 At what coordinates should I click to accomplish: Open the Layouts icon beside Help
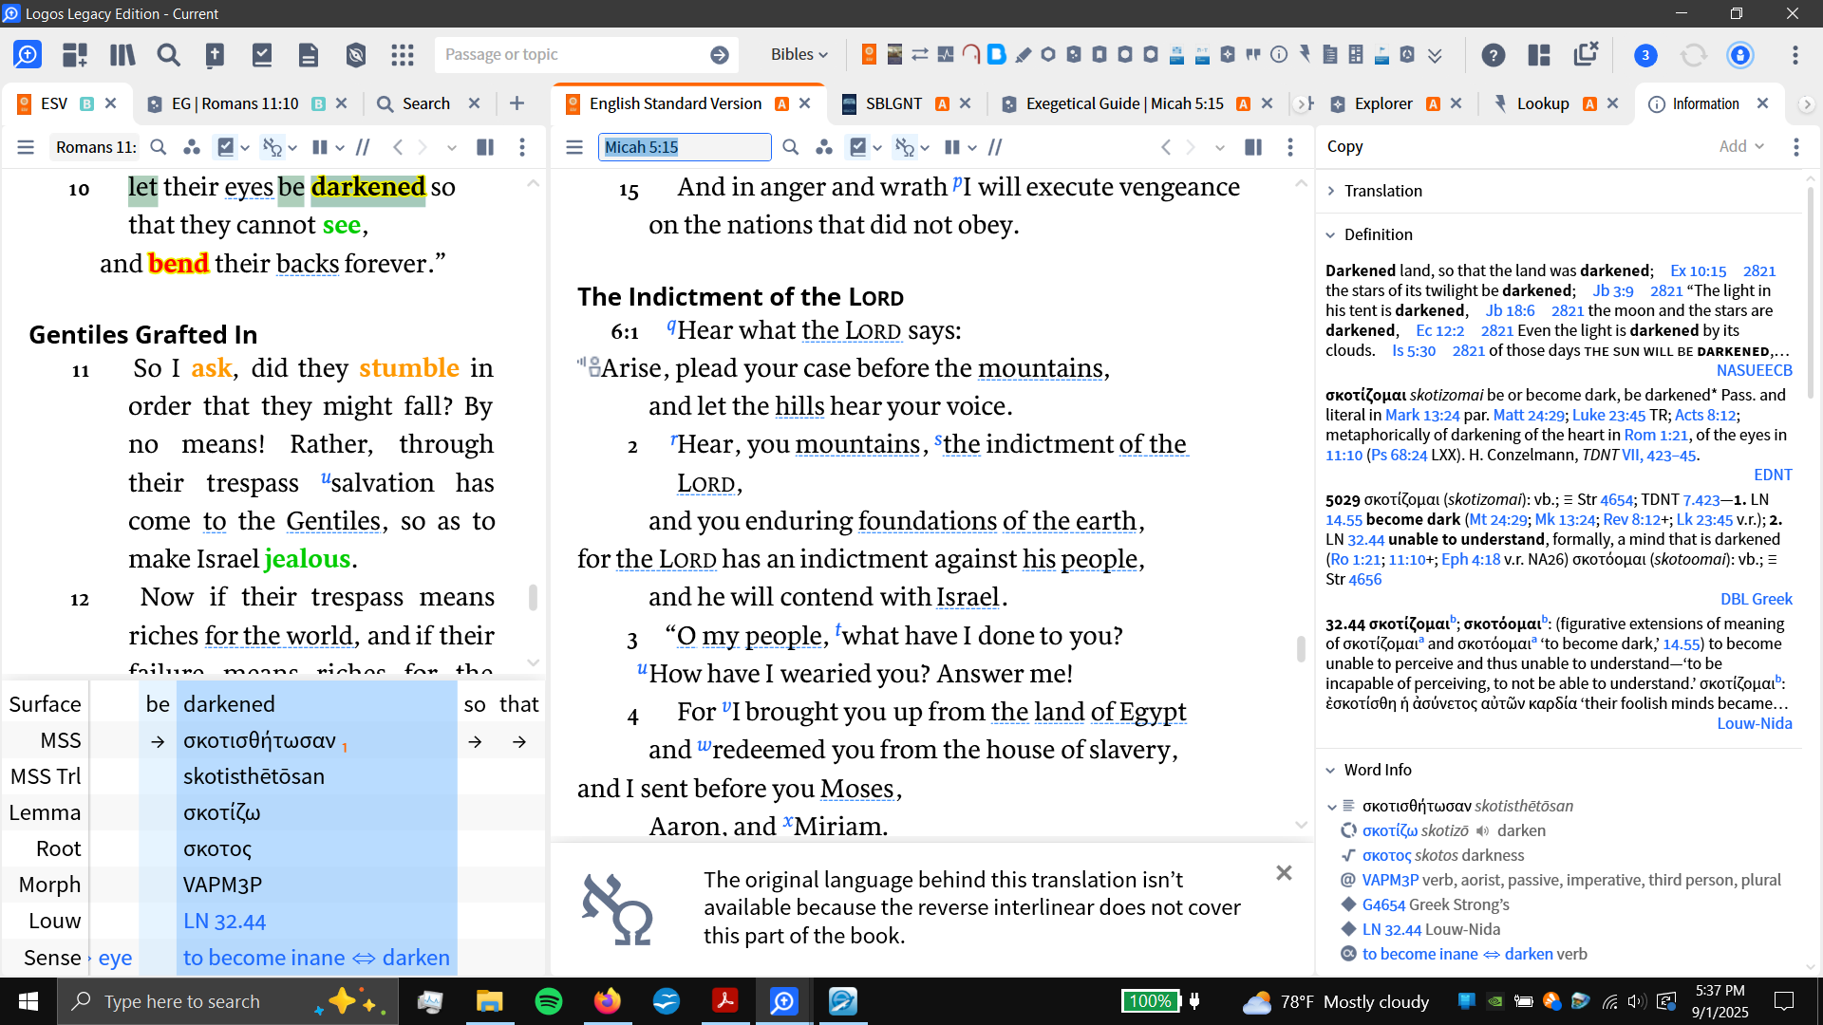pos(1539,55)
